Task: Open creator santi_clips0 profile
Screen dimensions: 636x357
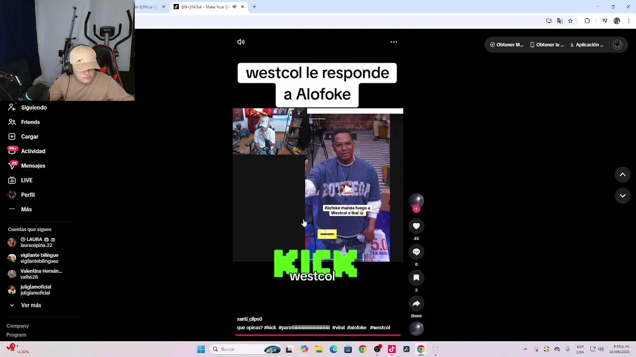Action: [x=249, y=319]
